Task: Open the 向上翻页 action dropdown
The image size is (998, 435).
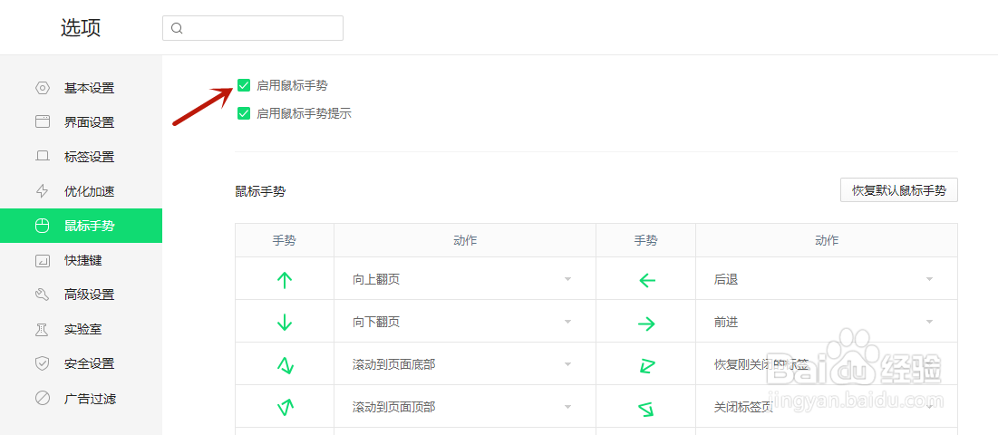Action: coord(464,279)
